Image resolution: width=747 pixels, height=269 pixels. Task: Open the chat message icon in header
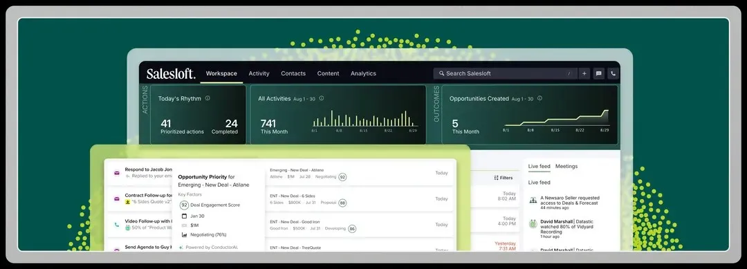(599, 74)
